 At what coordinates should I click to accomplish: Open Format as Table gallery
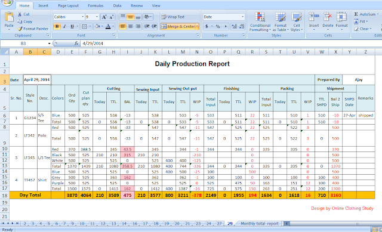tap(281, 22)
